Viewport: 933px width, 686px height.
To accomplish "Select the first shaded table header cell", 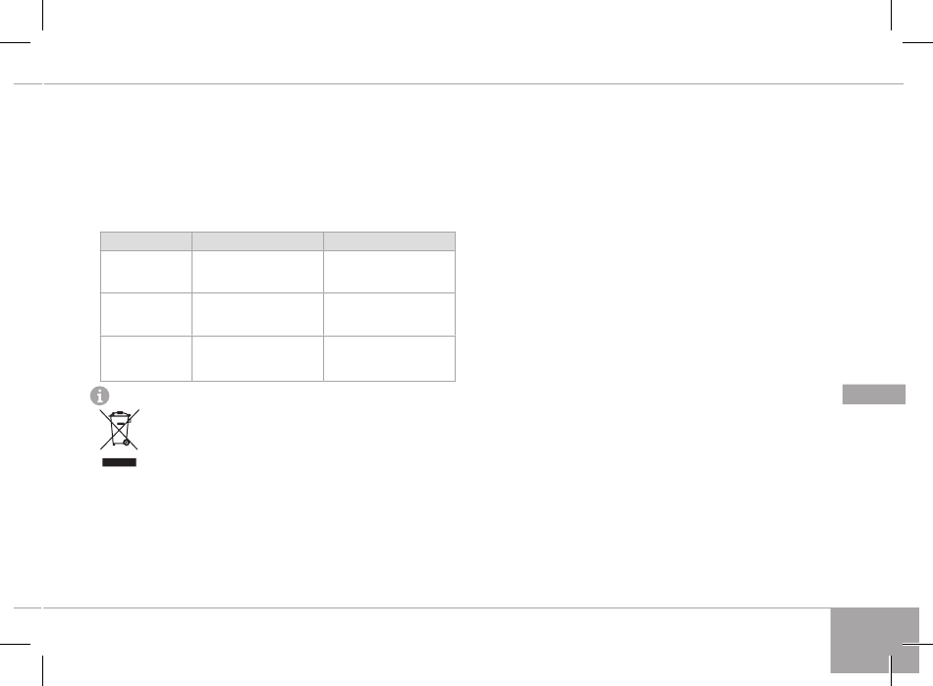I will (x=146, y=241).
